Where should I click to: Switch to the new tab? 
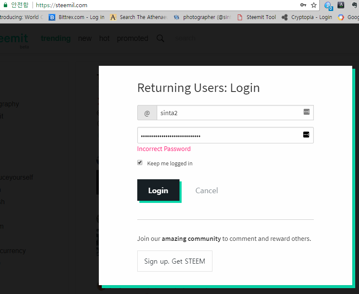[x=85, y=38]
